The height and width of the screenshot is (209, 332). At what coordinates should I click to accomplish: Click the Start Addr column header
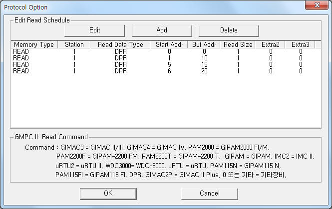pyautogui.click(x=169, y=44)
